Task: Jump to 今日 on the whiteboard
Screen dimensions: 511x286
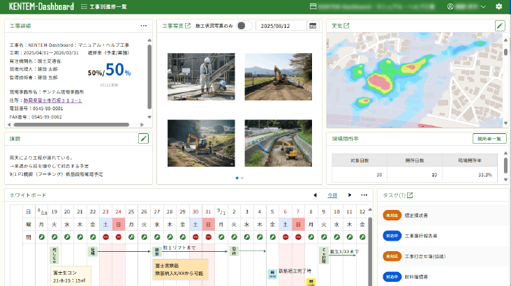Action: click(x=332, y=195)
